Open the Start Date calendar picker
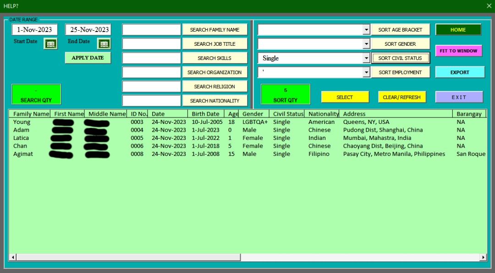This screenshot has height=273, width=495. (x=50, y=44)
